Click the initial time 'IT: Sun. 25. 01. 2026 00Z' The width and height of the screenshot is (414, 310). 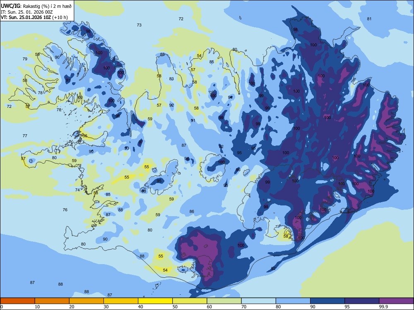pyautogui.click(x=26, y=12)
